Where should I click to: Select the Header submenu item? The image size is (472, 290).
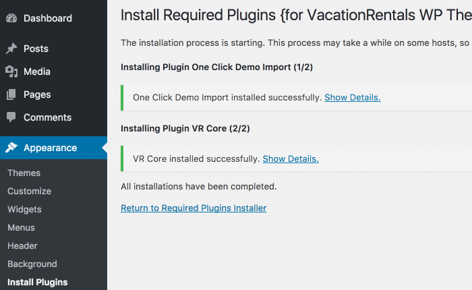click(22, 245)
